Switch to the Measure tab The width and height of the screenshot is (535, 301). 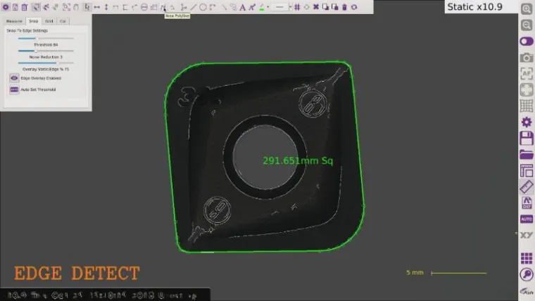coord(13,21)
